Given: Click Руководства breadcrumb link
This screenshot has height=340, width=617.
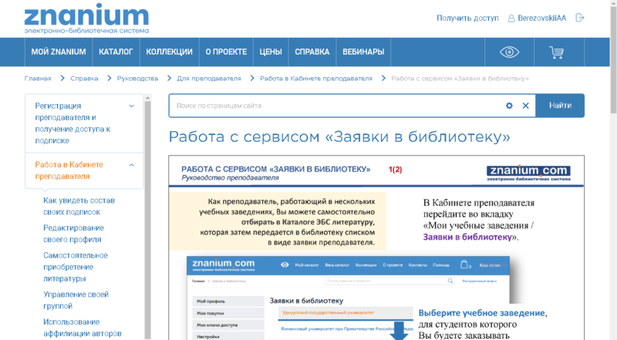Looking at the screenshot, I should (137, 79).
